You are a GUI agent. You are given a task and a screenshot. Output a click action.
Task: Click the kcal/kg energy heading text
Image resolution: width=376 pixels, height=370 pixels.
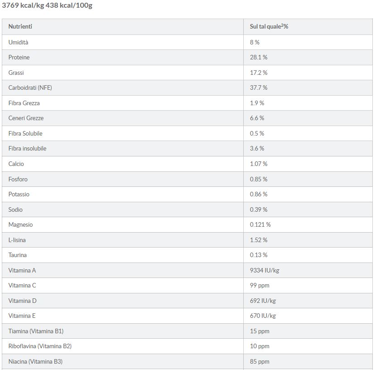47,6
